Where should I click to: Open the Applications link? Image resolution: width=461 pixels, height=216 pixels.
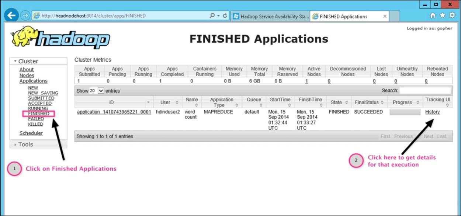click(34, 81)
